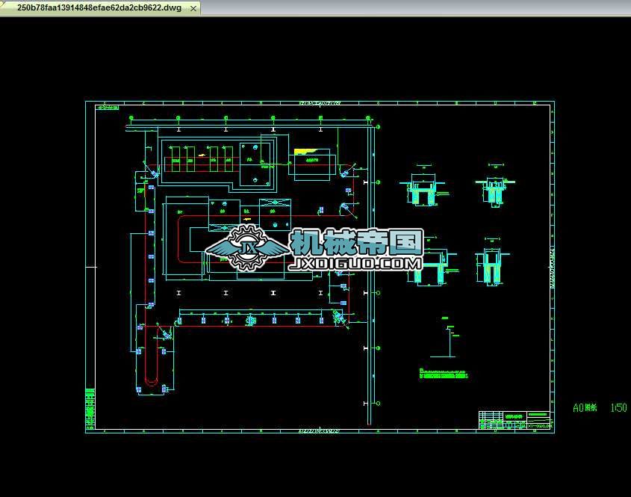Select the 250b78faa13914848efae62da2cb9622.dwg tab
Image resolution: width=631 pixels, height=497 pixels.
[x=99, y=8]
